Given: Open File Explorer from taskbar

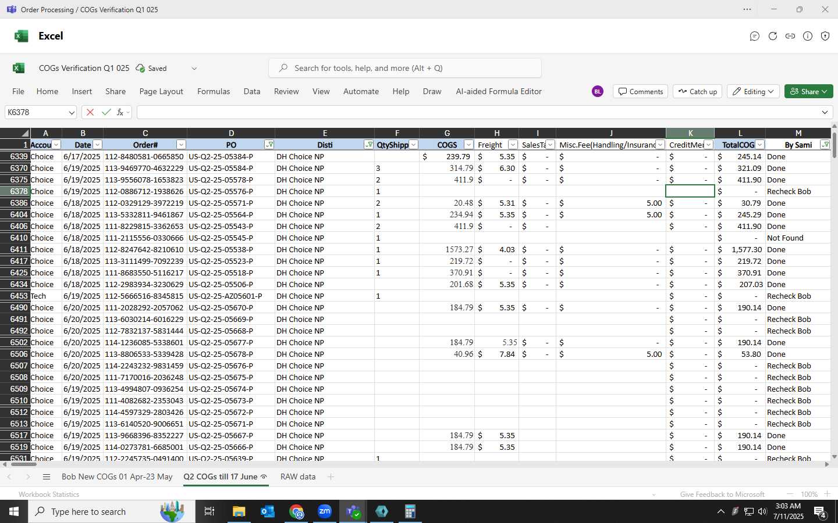Looking at the screenshot, I should click(239, 511).
